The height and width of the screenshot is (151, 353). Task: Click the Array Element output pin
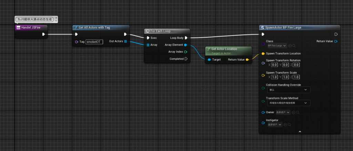[186, 45]
